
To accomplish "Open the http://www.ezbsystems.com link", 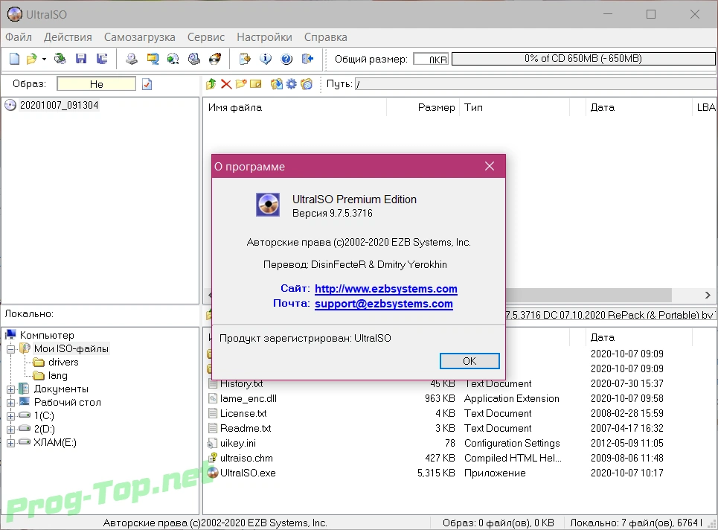I will click(x=386, y=289).
